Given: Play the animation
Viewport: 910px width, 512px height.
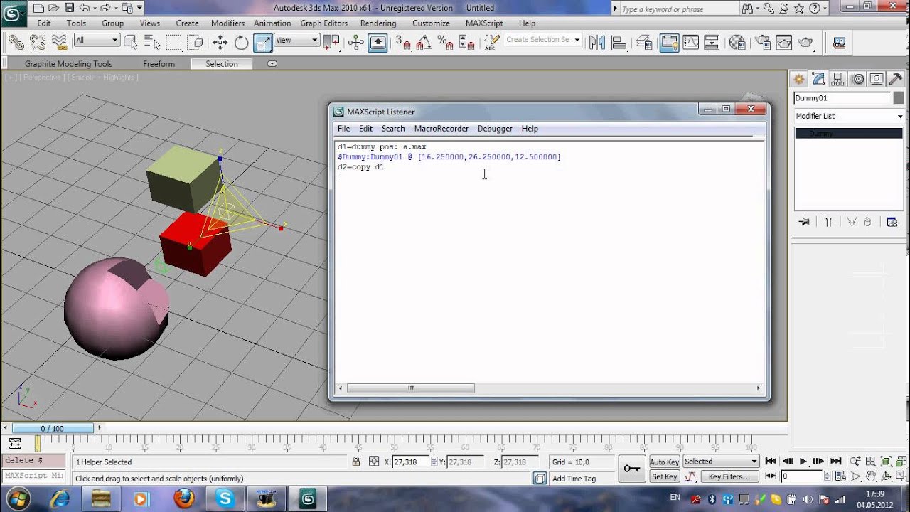Looking at the screenshot, I should pos(803,462).
